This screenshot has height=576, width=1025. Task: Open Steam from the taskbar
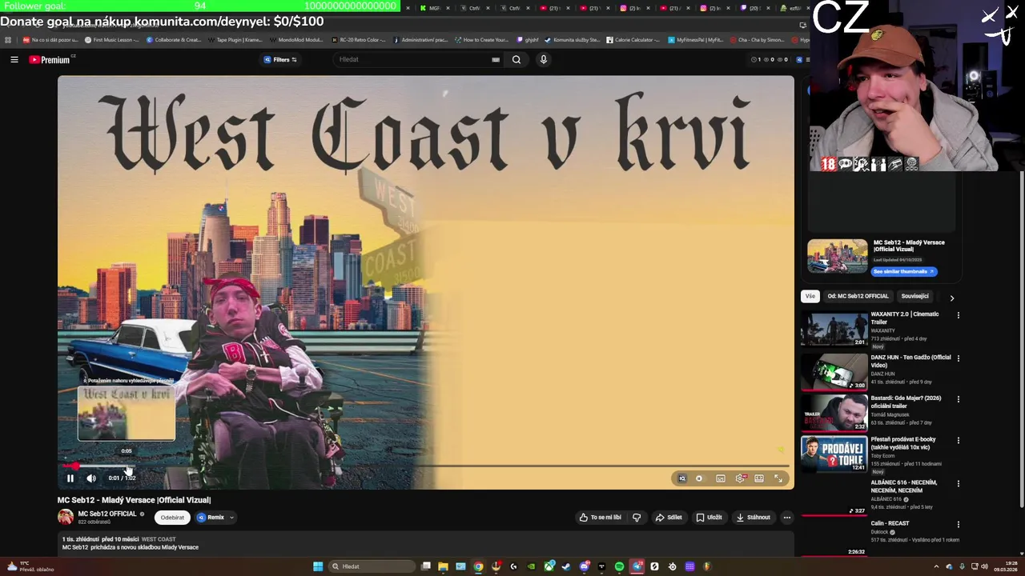[x=567, y=566]
